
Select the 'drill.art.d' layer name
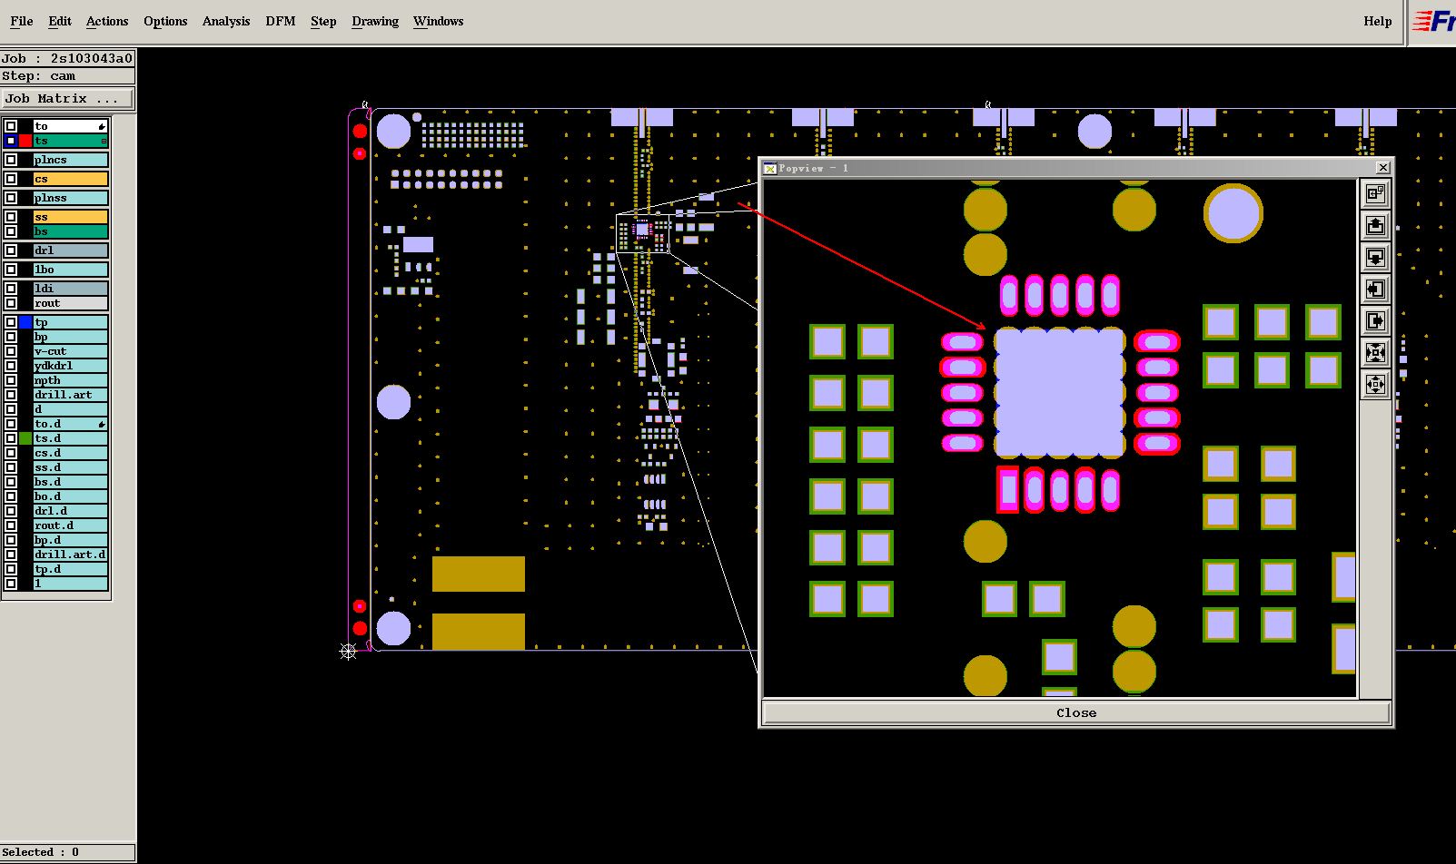coord(71,555)
